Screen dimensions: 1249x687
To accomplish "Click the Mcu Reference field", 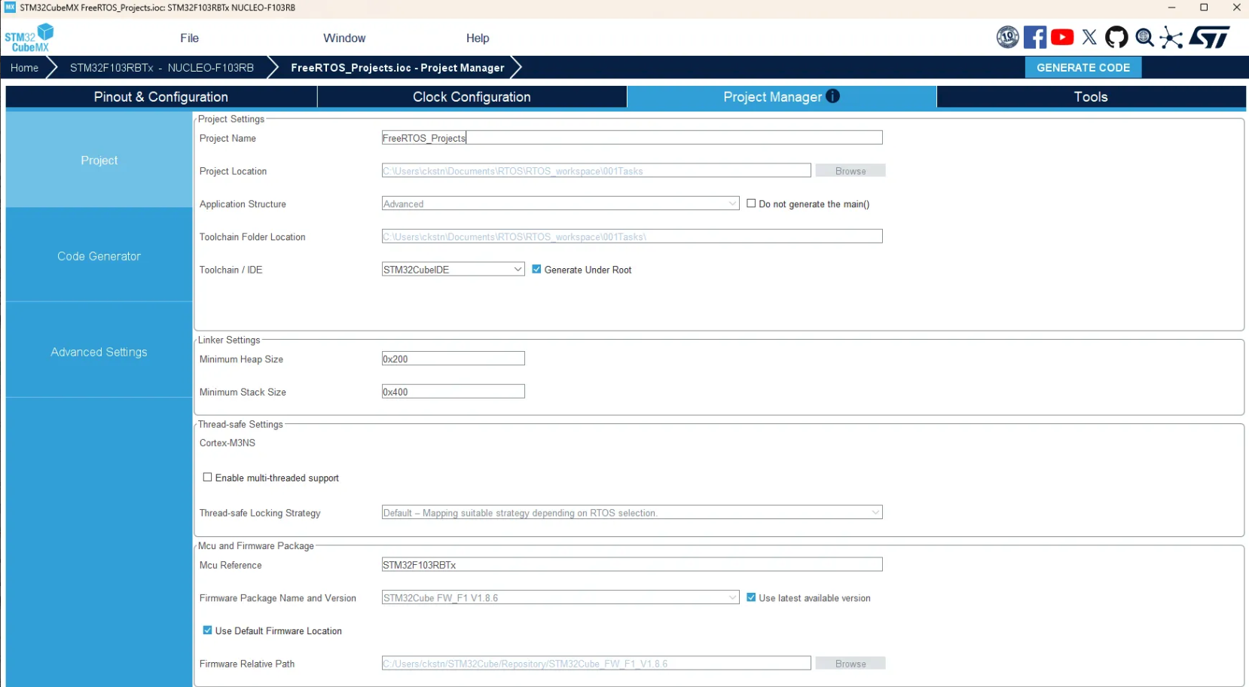I will [632, 564].
